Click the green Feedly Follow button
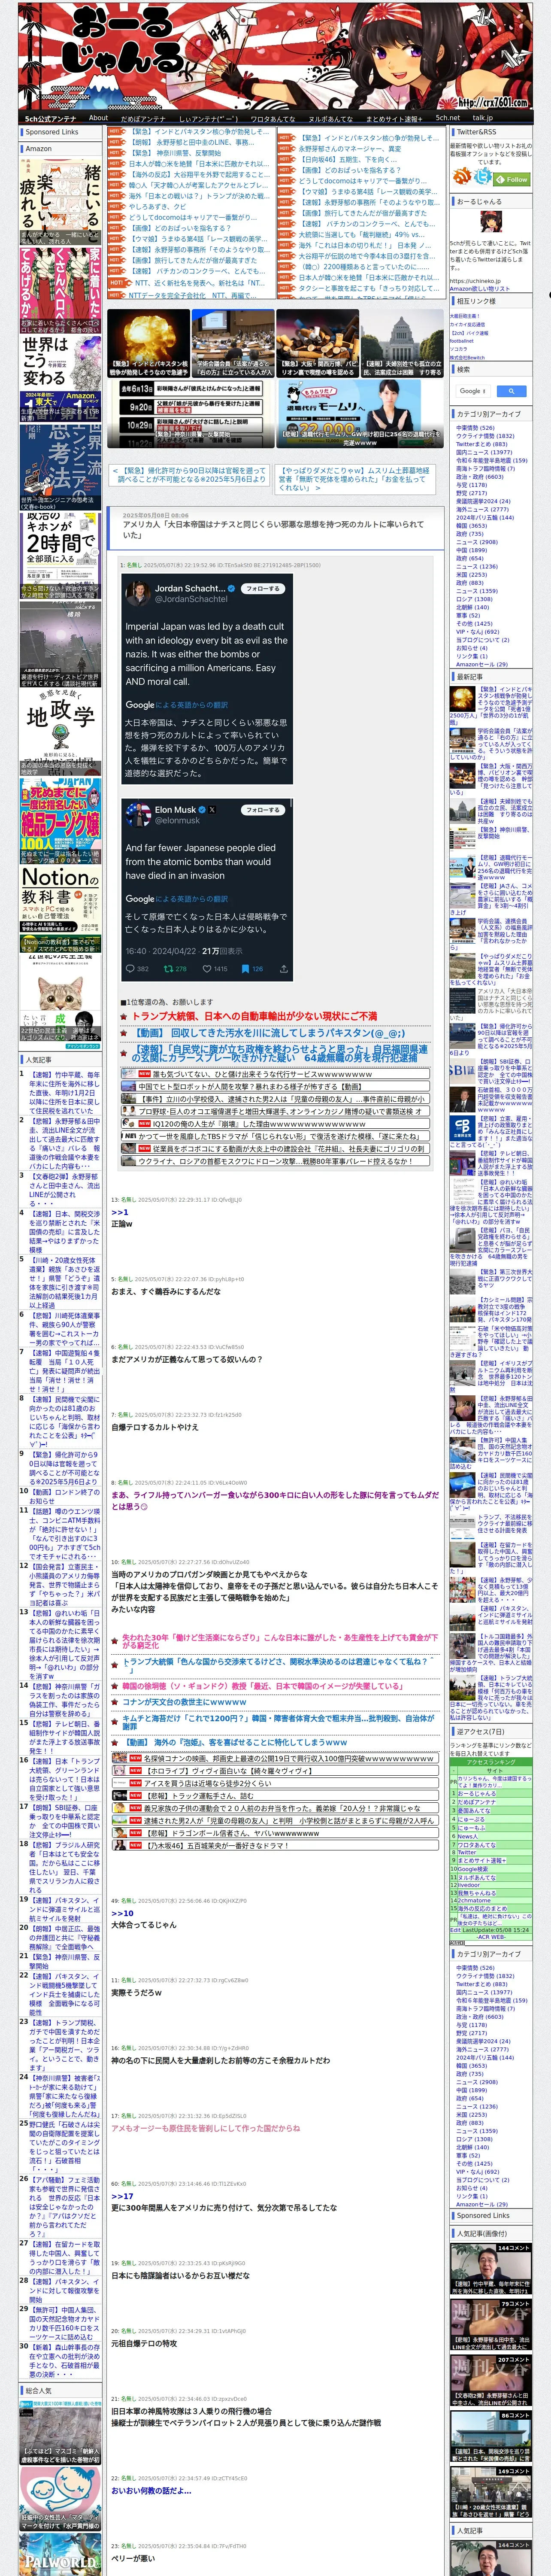 pyautogui.click(x=512, y=179)
